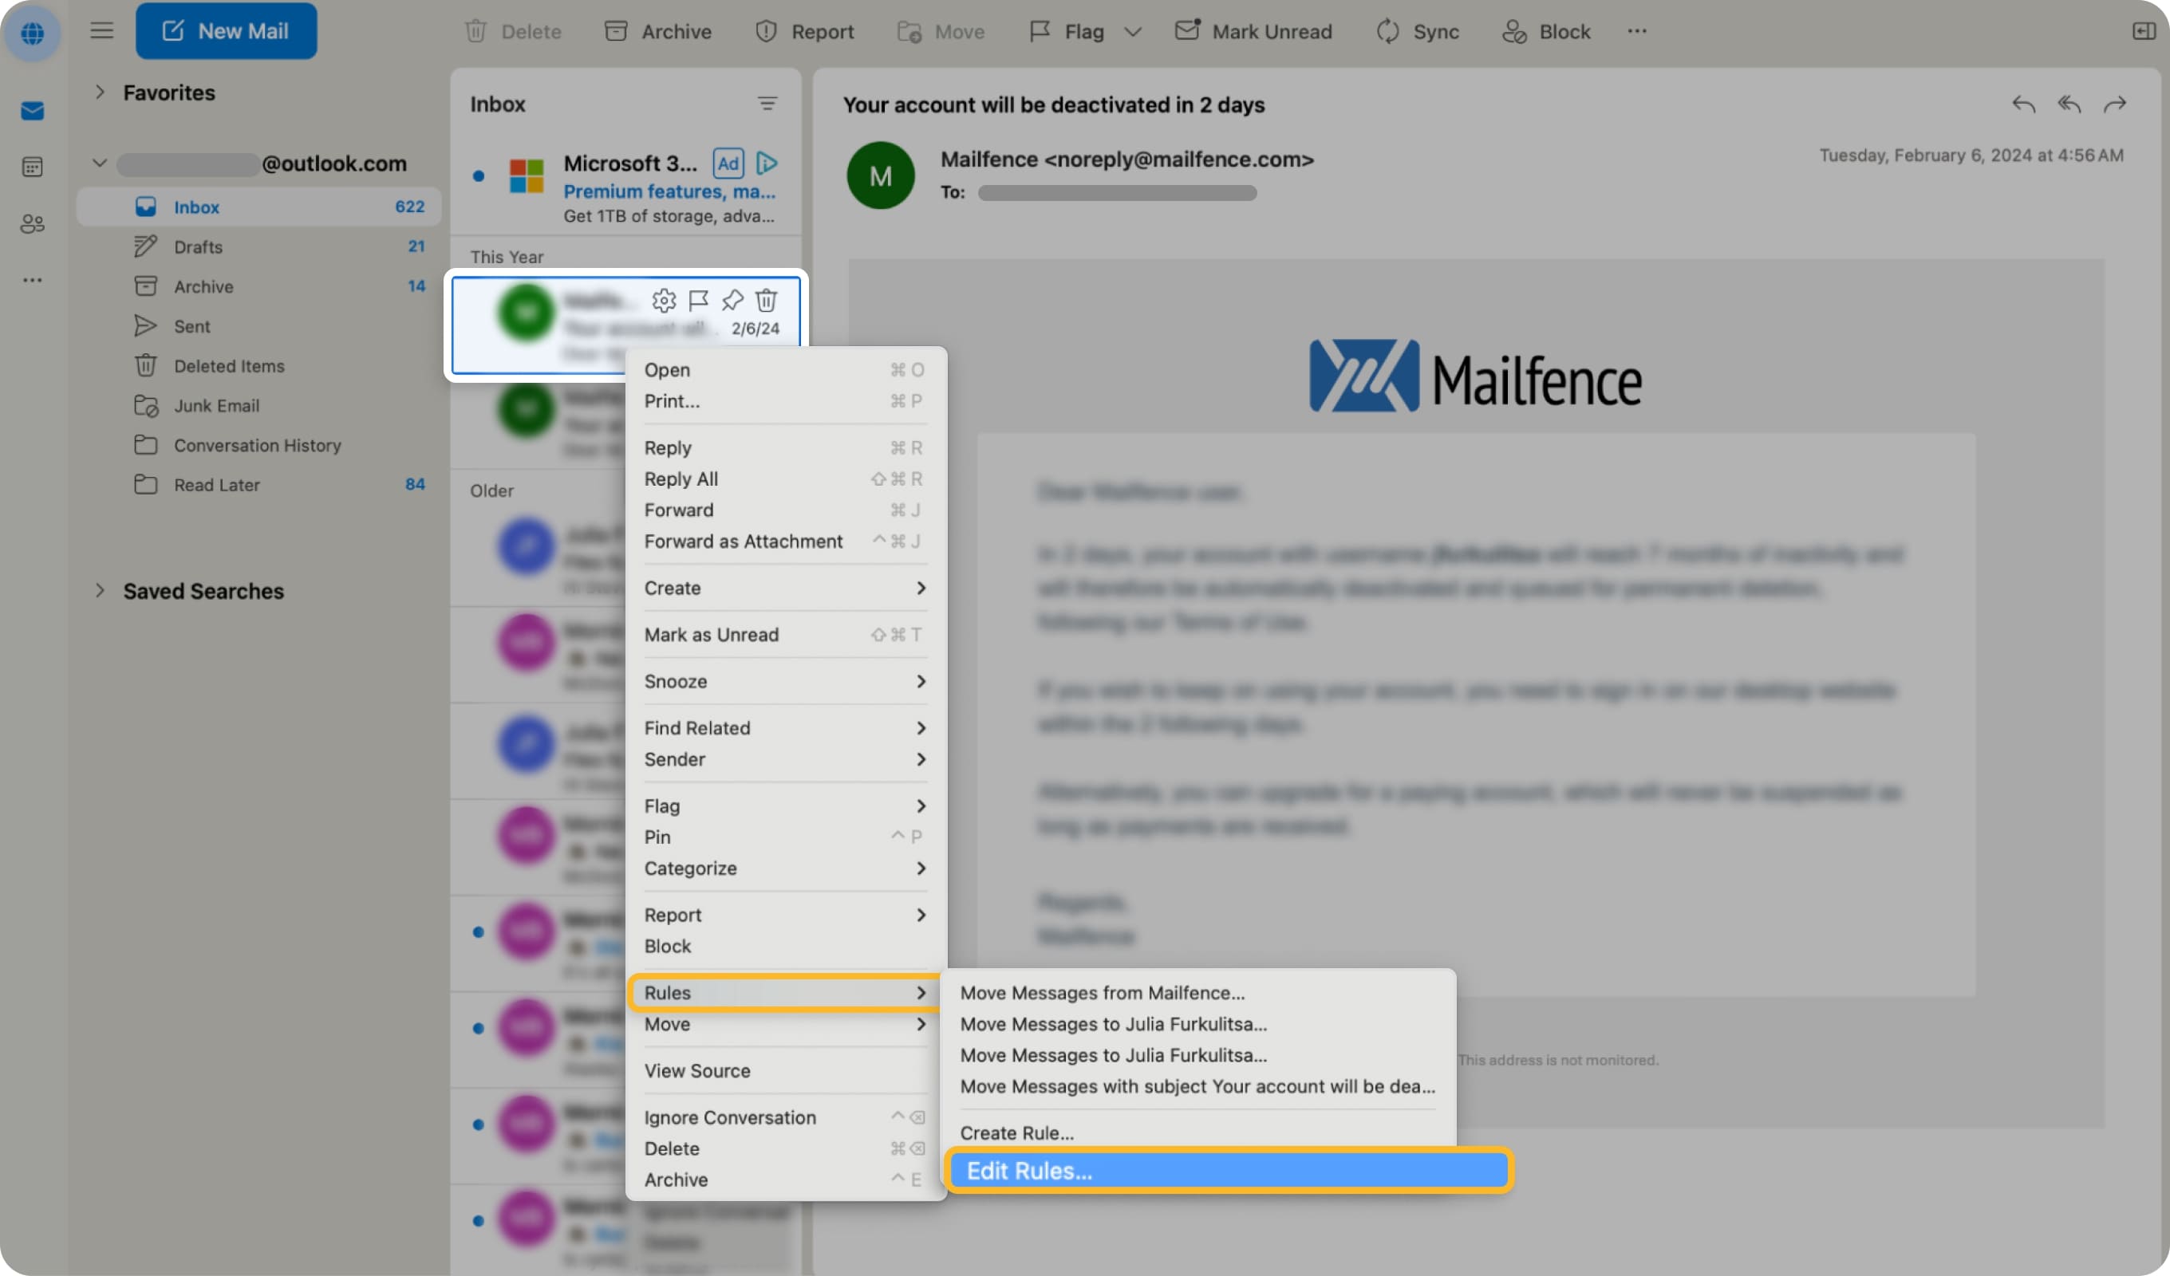Viewport: 2170px width, 1276px height.
Task: Open the Flag dropdown chevron in toolbar
Action: click(x=1133, y=32)
